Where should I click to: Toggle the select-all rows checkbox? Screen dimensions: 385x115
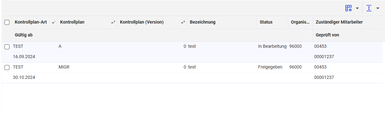click(x=7, y=22)
